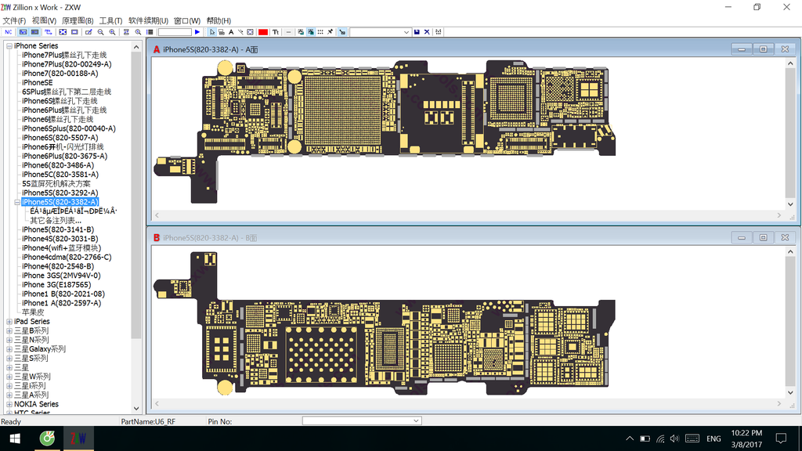
Task: Toggle the pointer select tool
Action: [212, 31]
